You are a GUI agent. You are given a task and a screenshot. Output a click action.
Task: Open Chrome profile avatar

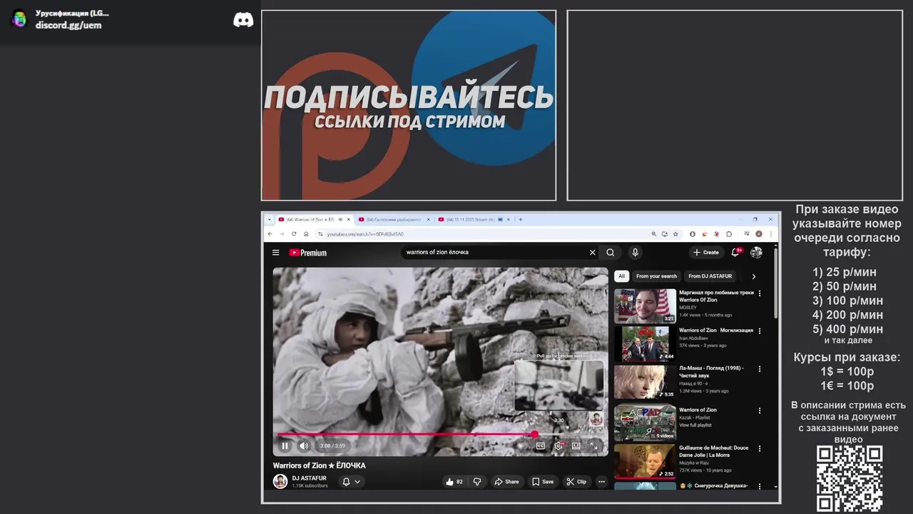coord(759,234)
